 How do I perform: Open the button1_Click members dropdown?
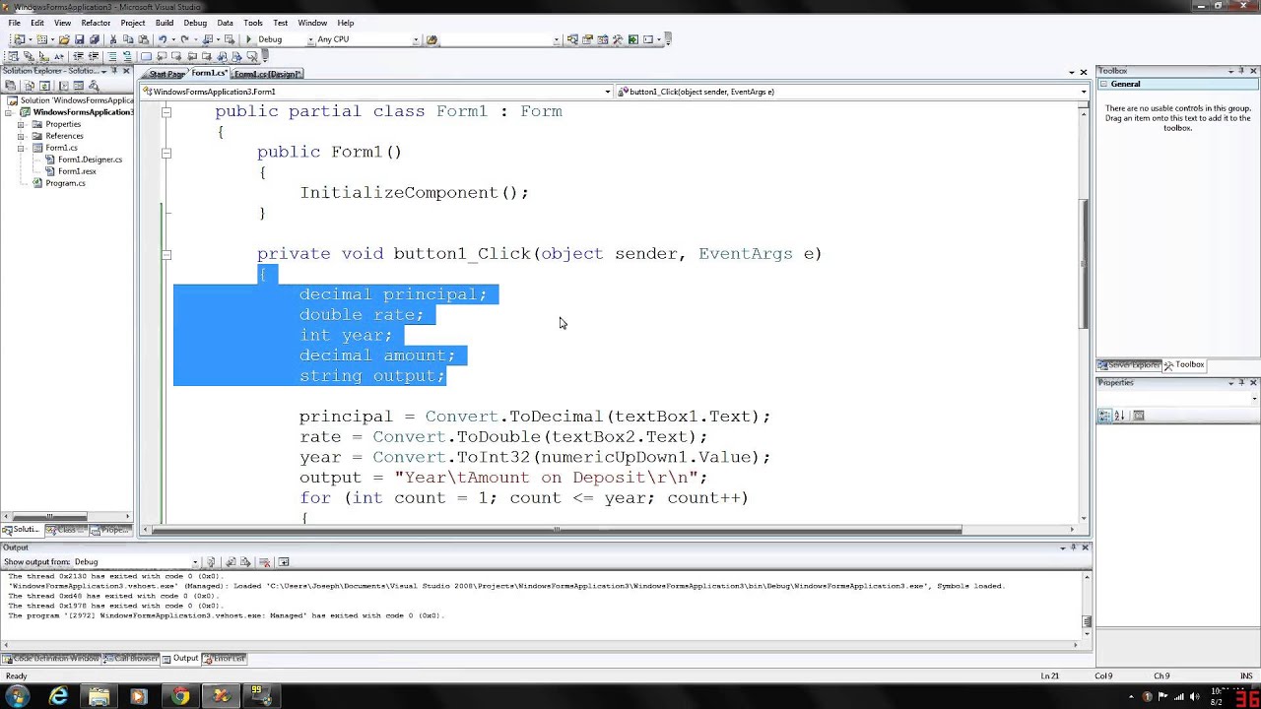[x=1084, y=92]
